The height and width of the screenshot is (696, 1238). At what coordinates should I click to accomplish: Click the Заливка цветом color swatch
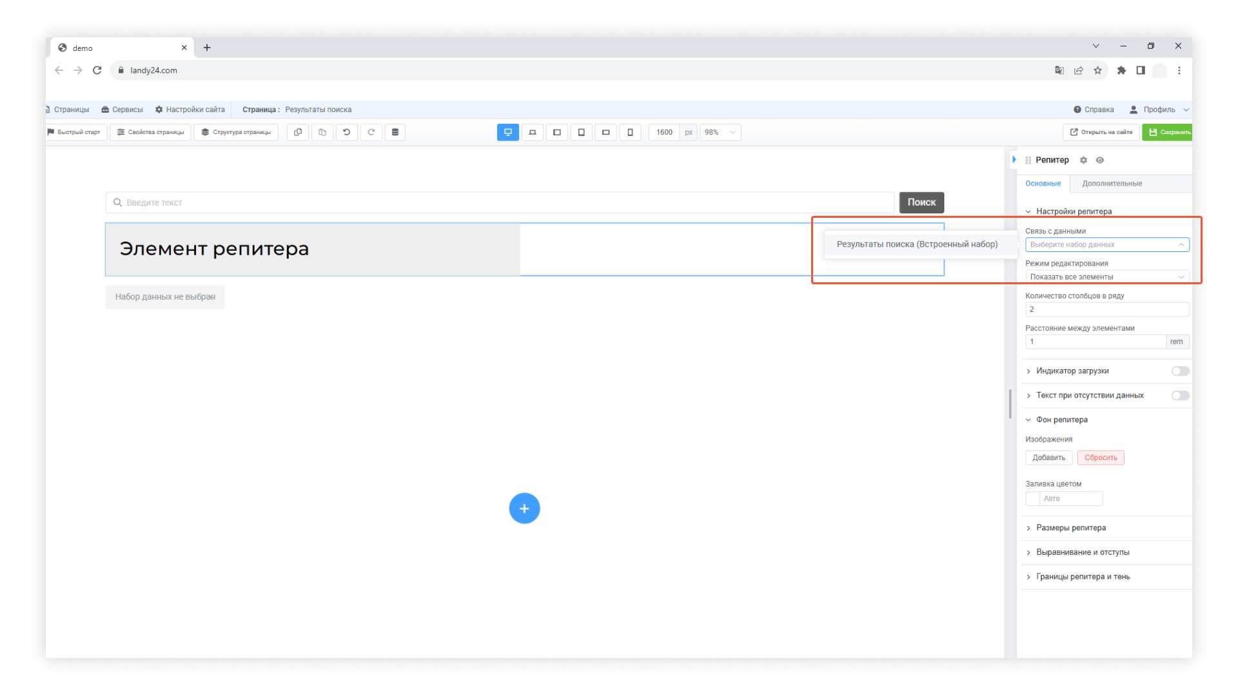coord(1032,499)
